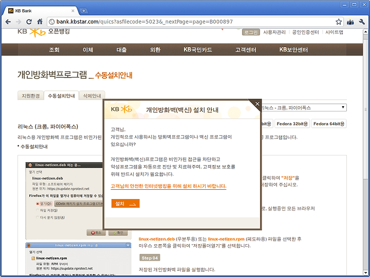This screenshot has width=370, height=277.
Task: Open the KB국민카드 menu
Action: pyautogui.click(x=198, y=50)
